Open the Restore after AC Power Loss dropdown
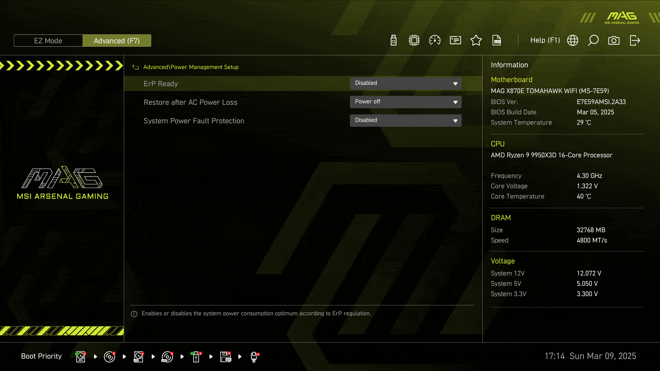 click(406, 102)
